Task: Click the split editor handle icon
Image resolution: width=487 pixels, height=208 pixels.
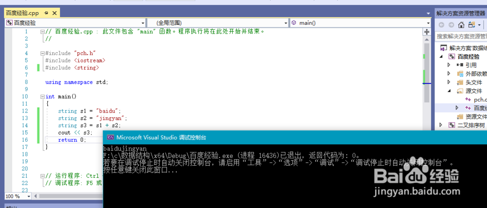Action: [427, 32]
